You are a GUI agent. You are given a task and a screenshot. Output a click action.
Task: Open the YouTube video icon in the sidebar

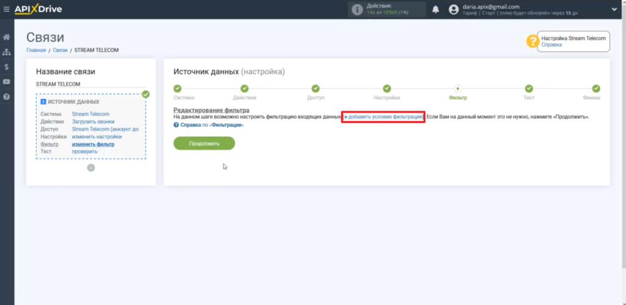tap(7, 82)
